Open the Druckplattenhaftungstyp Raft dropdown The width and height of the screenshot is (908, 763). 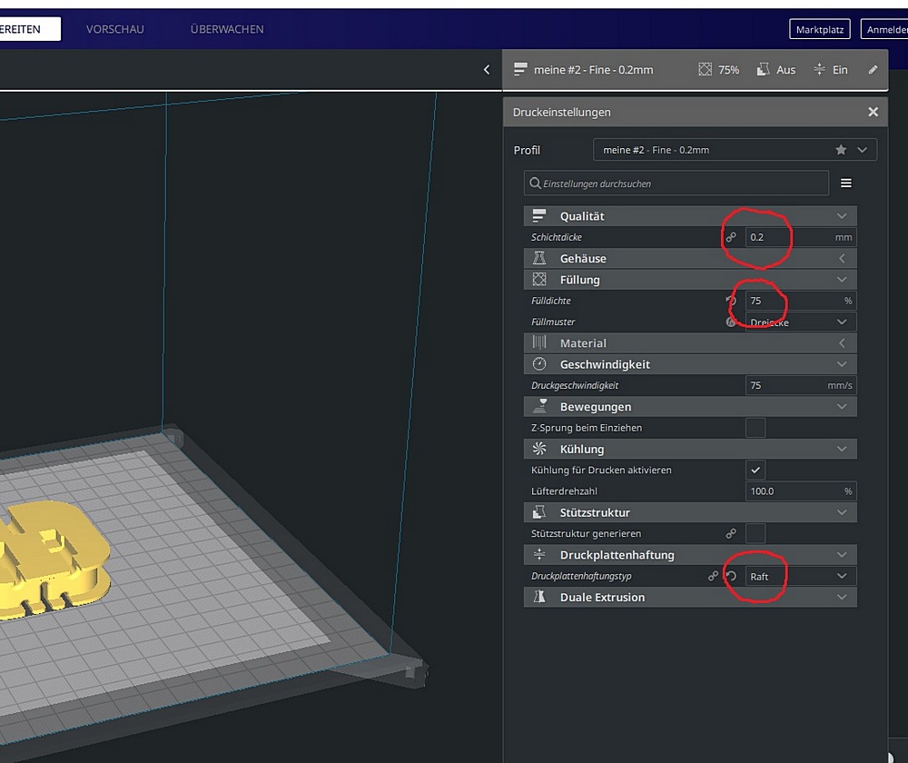coord(801,576)
